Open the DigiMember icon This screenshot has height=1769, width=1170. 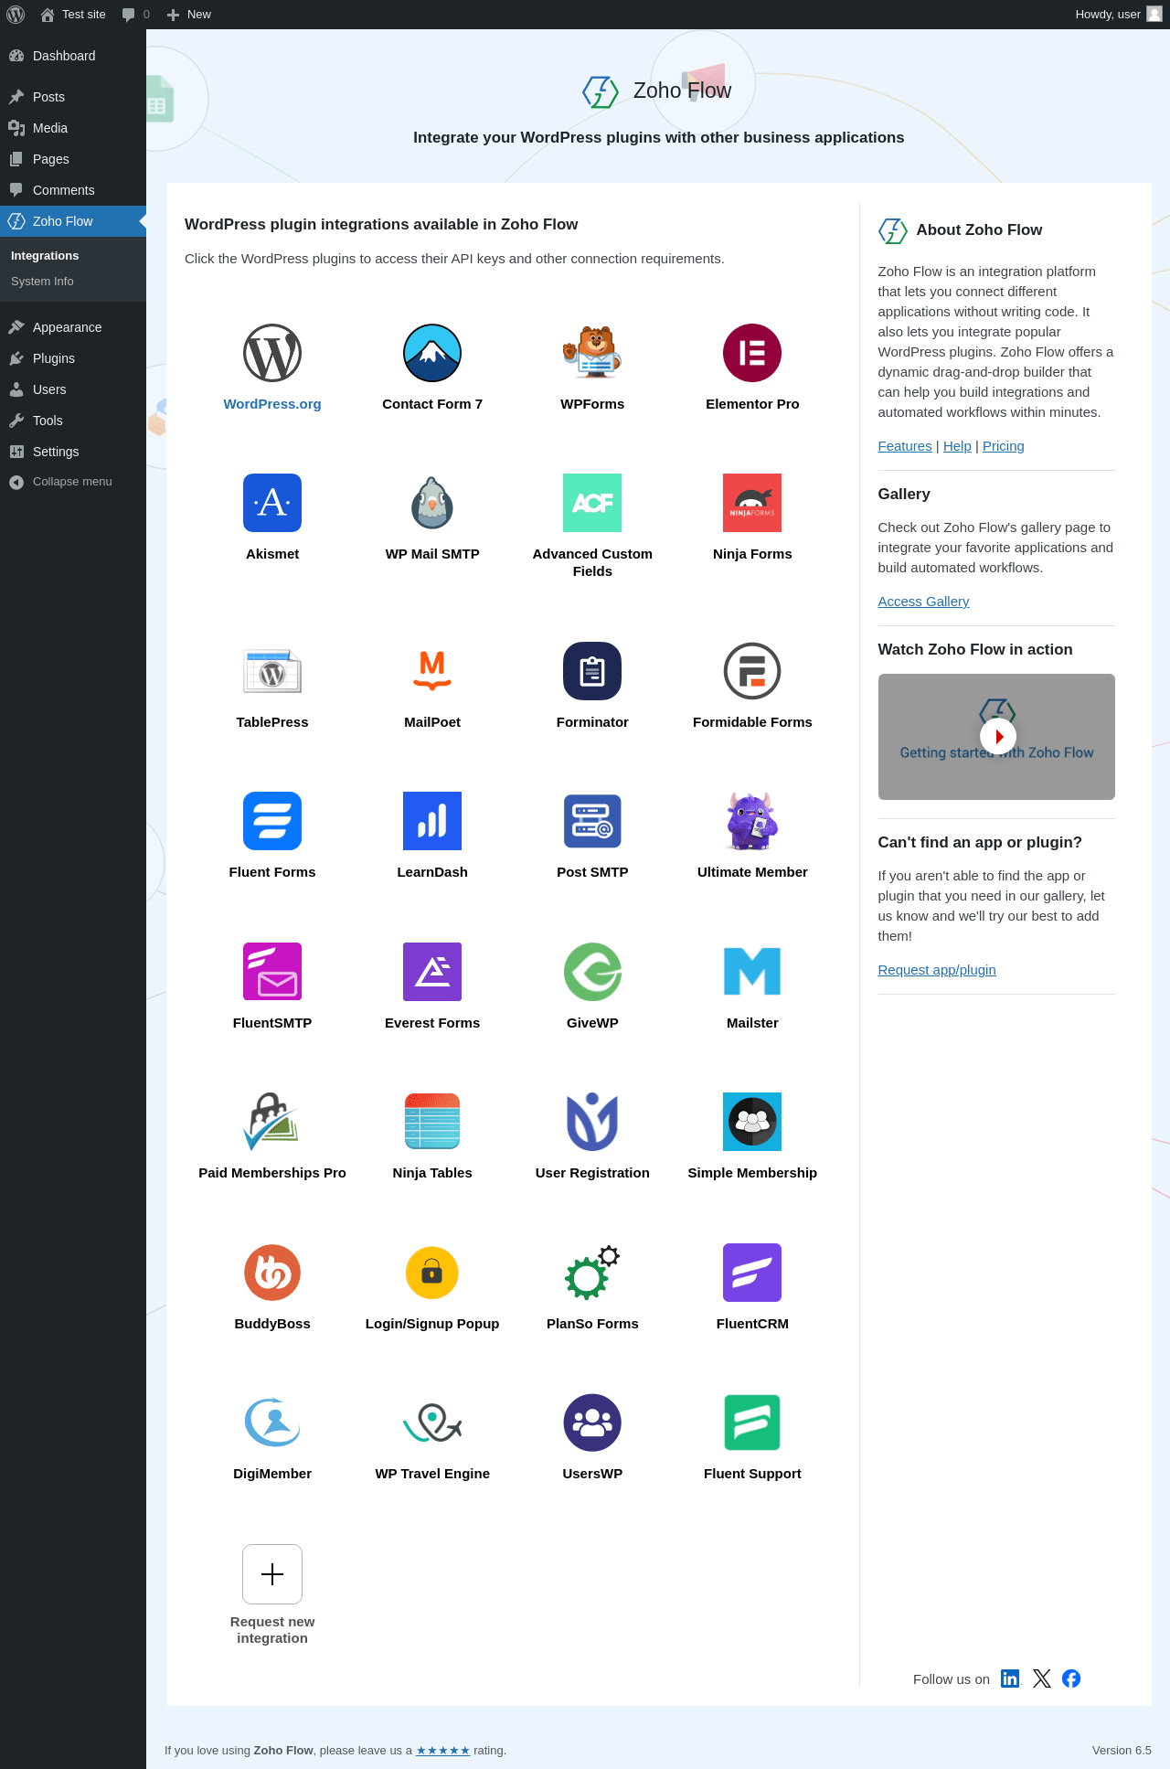tap(272, 1423)
